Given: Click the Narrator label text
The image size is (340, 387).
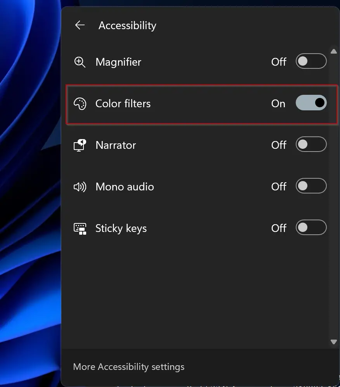Looking at the screenshot, I should (116, 145).
